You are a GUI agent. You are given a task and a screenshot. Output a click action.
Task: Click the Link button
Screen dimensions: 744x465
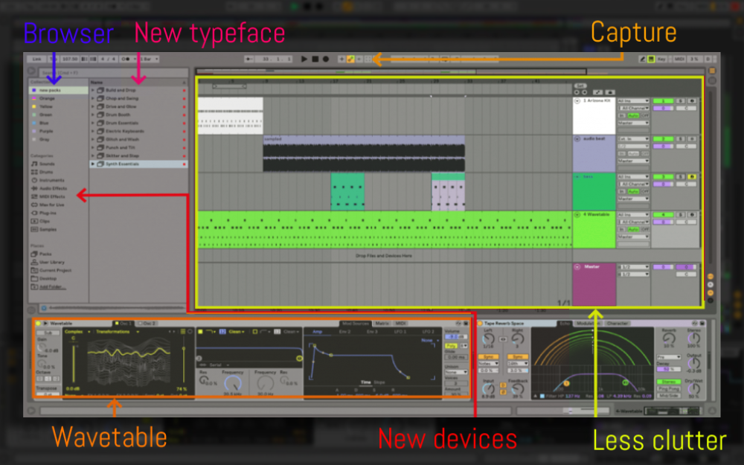[36, 60]
